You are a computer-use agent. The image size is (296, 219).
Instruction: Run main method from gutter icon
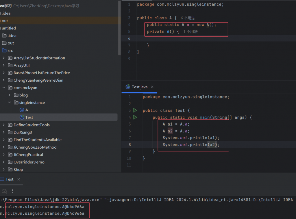point(135,117)
